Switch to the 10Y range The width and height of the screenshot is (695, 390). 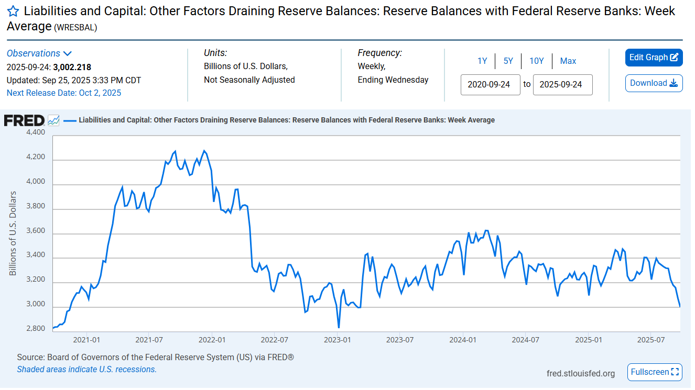pyautogui.click(x=536, y=61)
